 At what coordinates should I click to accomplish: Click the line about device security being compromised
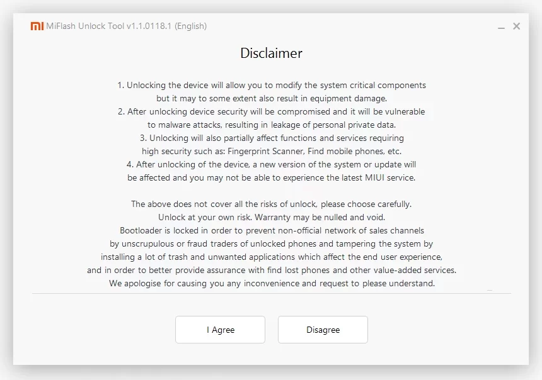point(271,111)
